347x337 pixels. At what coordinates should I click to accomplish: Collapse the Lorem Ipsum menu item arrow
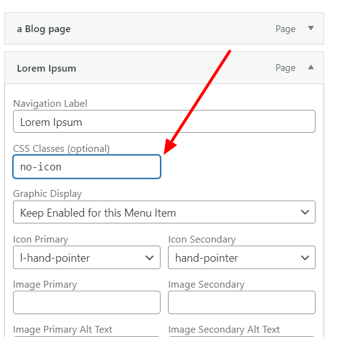(311, 67)
